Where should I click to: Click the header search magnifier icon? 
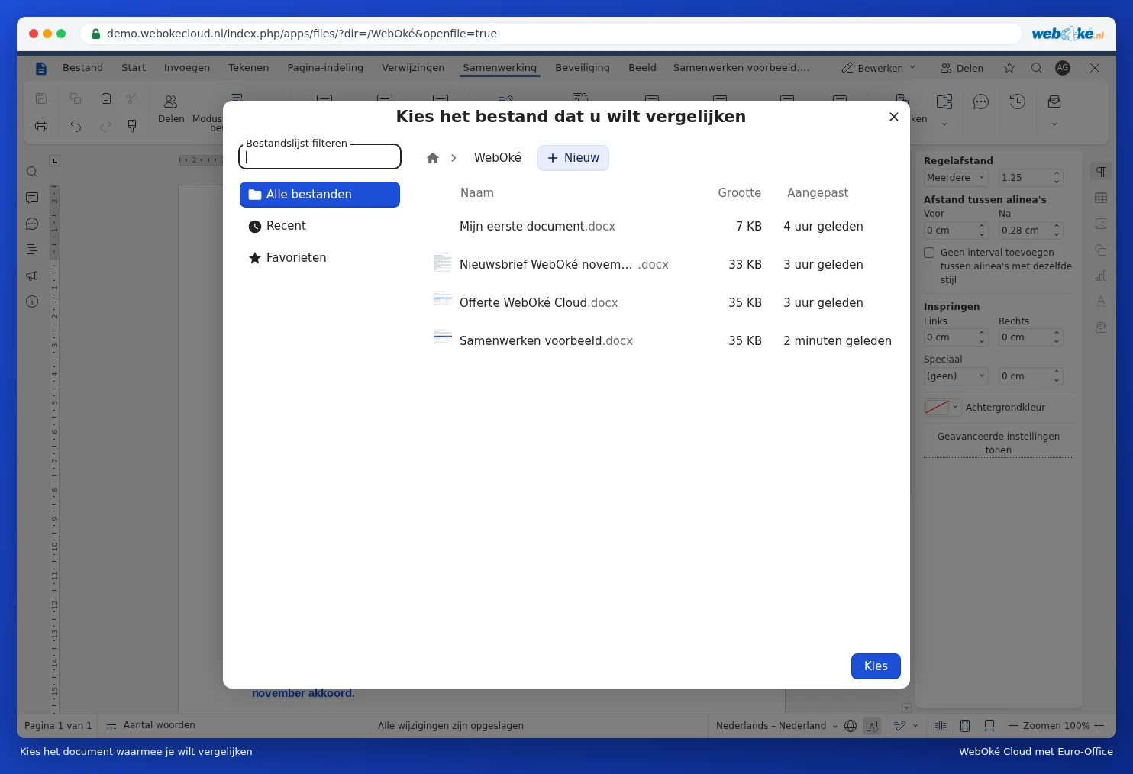[1037, 68]
